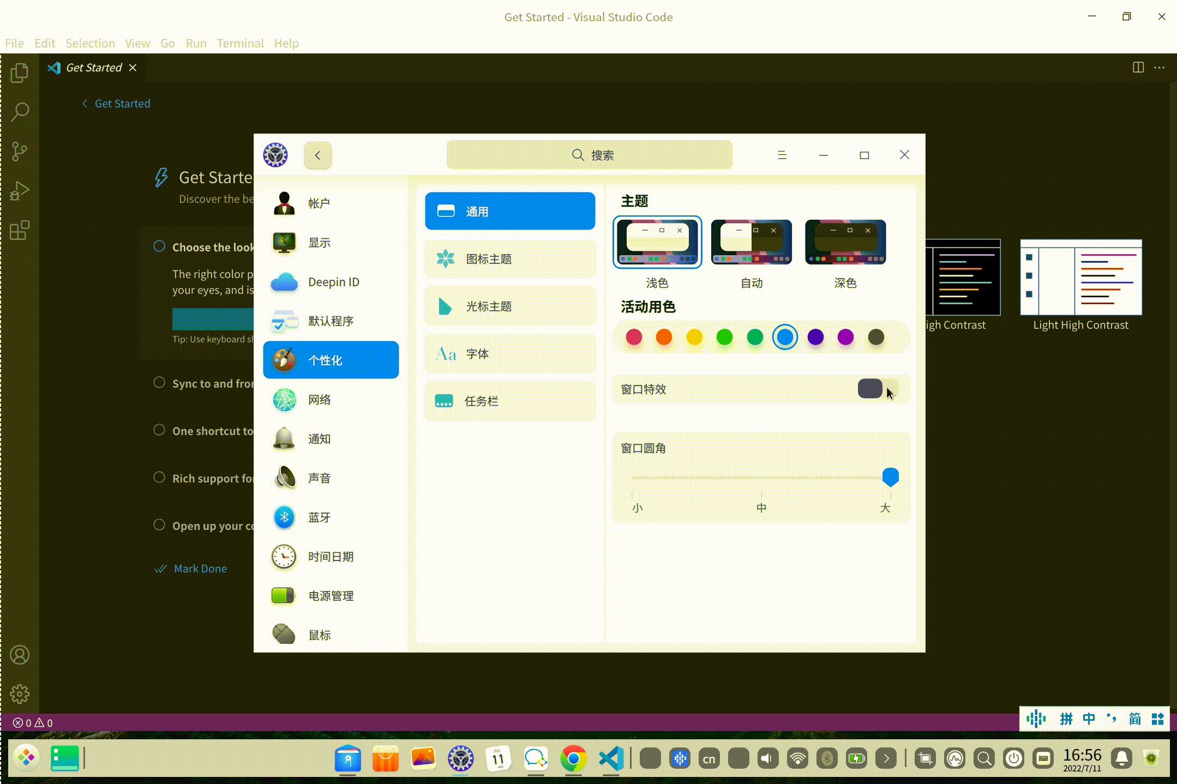Screen dimensions: 1177x784
Task: Select 'One shortcut to' step radio circle
Action: tap(159, 430)
